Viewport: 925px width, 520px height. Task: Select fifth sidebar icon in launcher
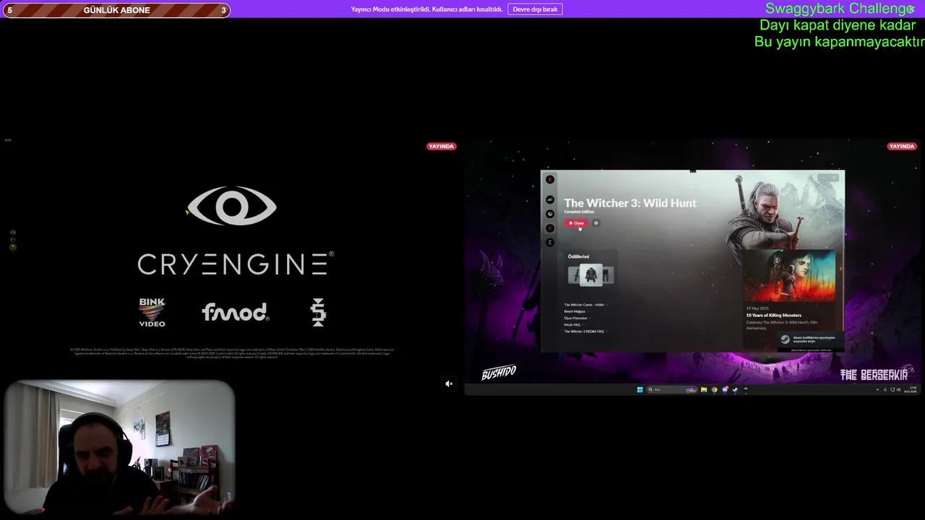tap(550, 243)
